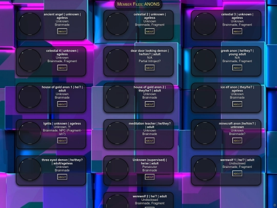
Task: Click celestial 2 avatar circle
Action: (x=117, y=24)
